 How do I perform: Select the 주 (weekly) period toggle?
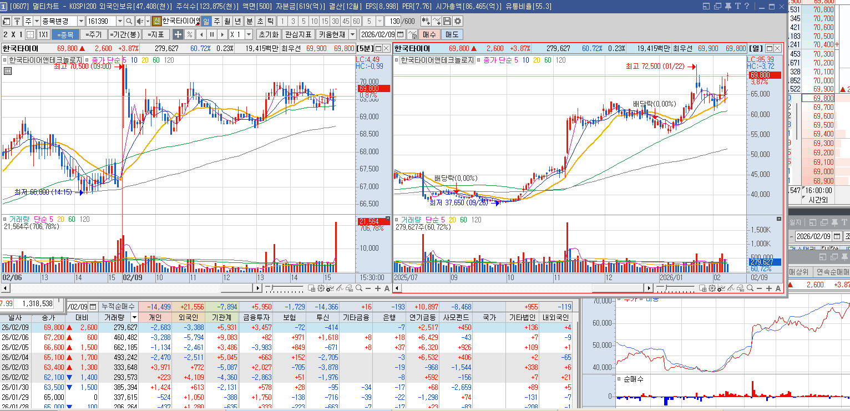[217, 21]
